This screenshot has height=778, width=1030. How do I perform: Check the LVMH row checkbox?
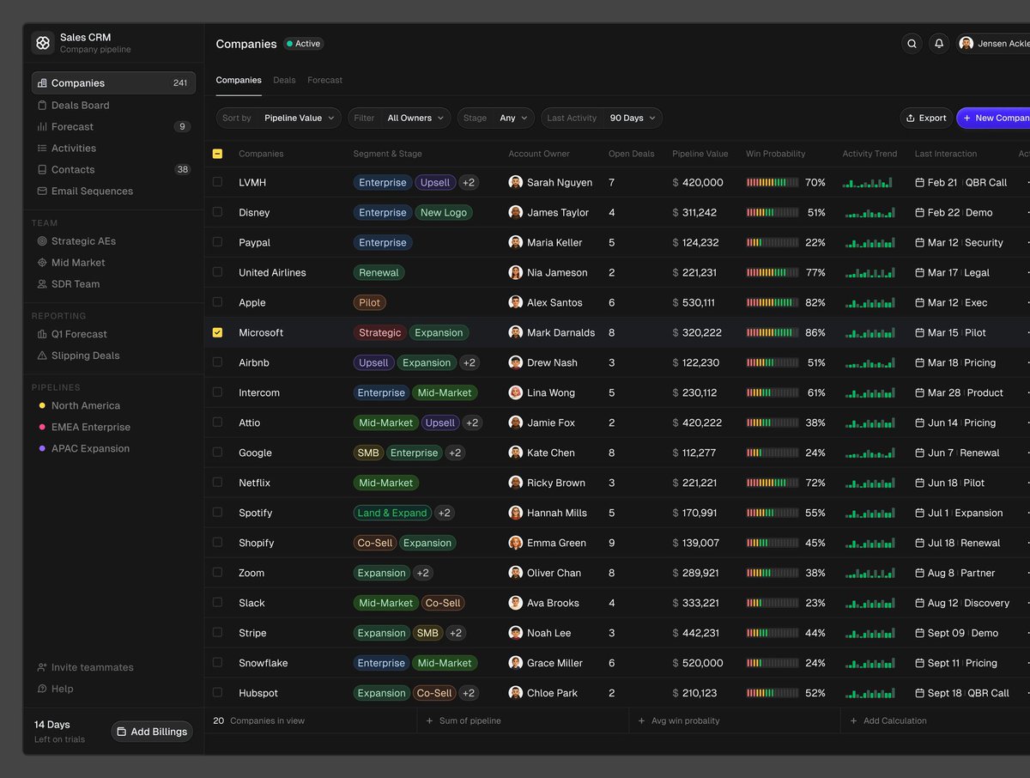pos(217,182)
